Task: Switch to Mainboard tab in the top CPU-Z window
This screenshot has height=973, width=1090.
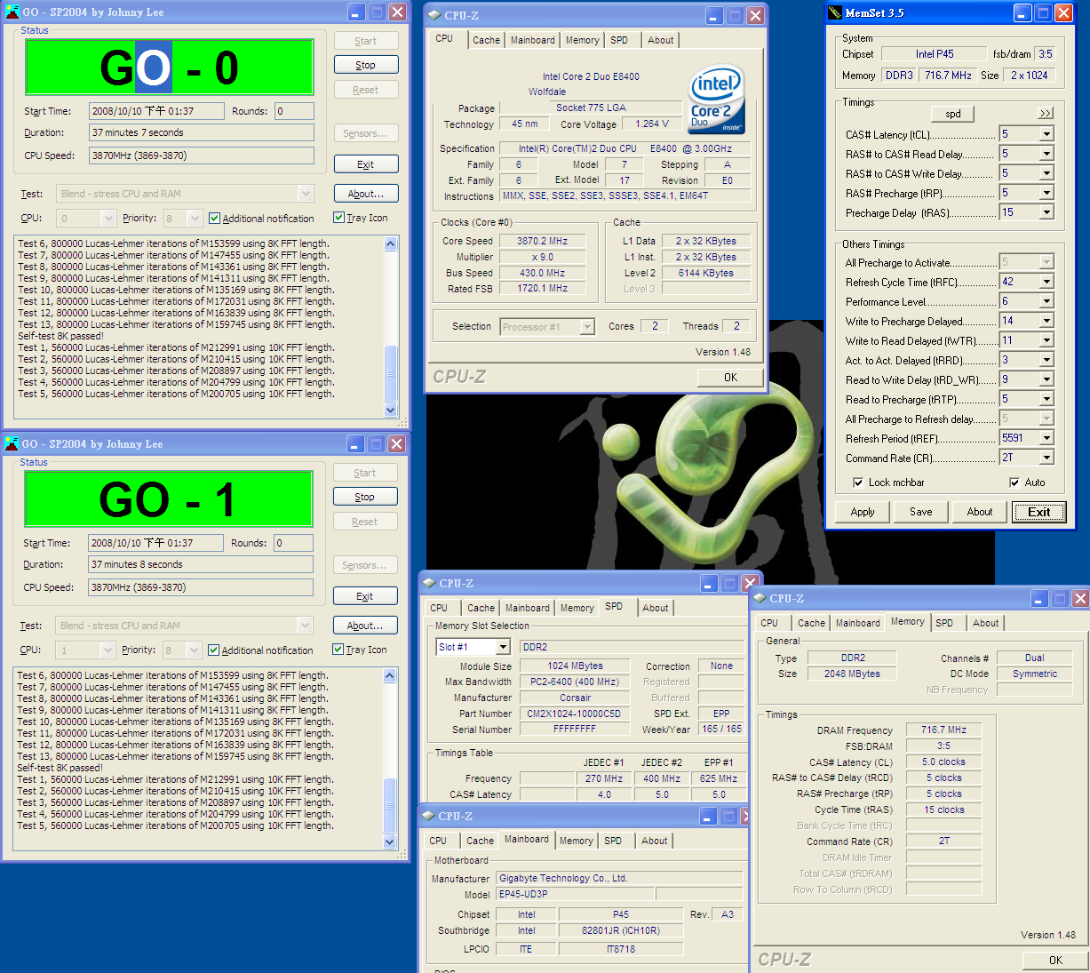Action: pos(533,40)
